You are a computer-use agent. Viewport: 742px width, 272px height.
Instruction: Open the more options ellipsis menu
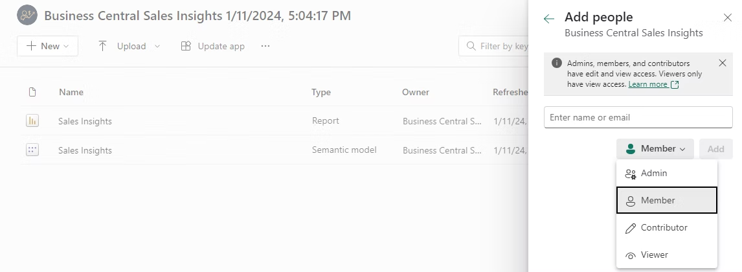(265, 46)
